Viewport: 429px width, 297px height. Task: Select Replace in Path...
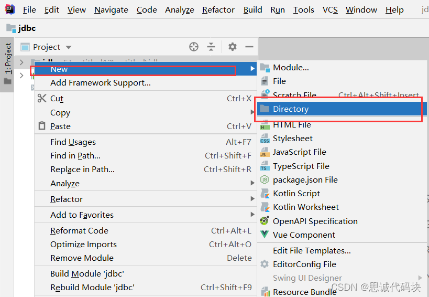[x=145, y=169]
